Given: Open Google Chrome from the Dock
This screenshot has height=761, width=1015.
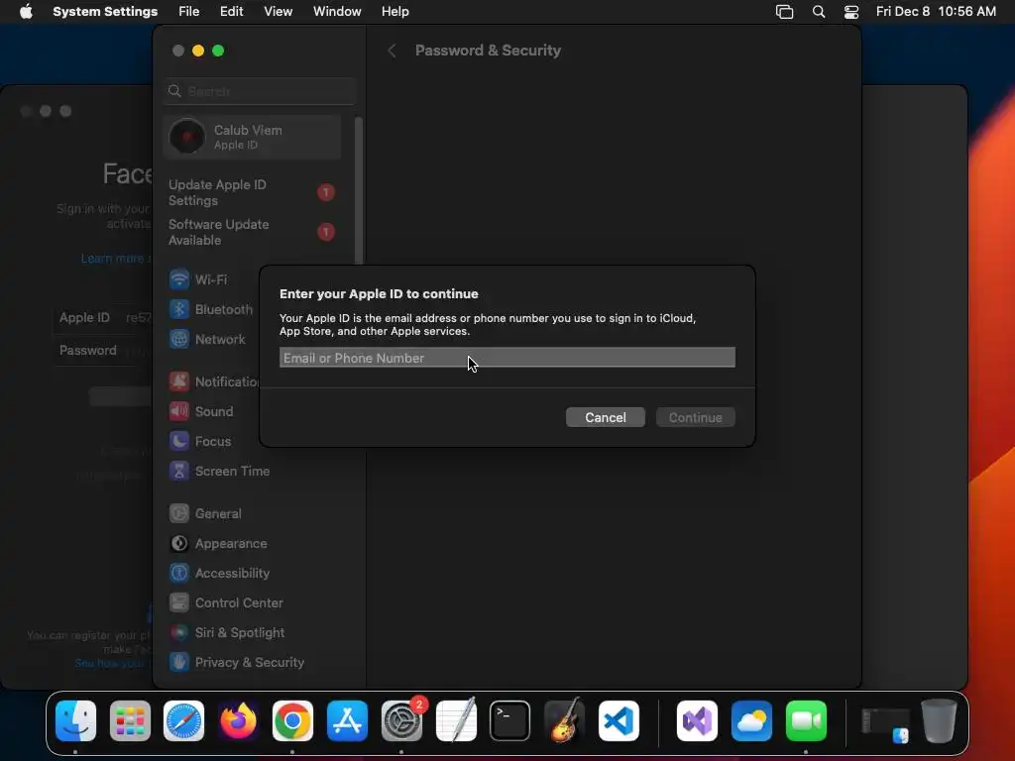Looking at the screenshot, I should (x=292, y=721).
